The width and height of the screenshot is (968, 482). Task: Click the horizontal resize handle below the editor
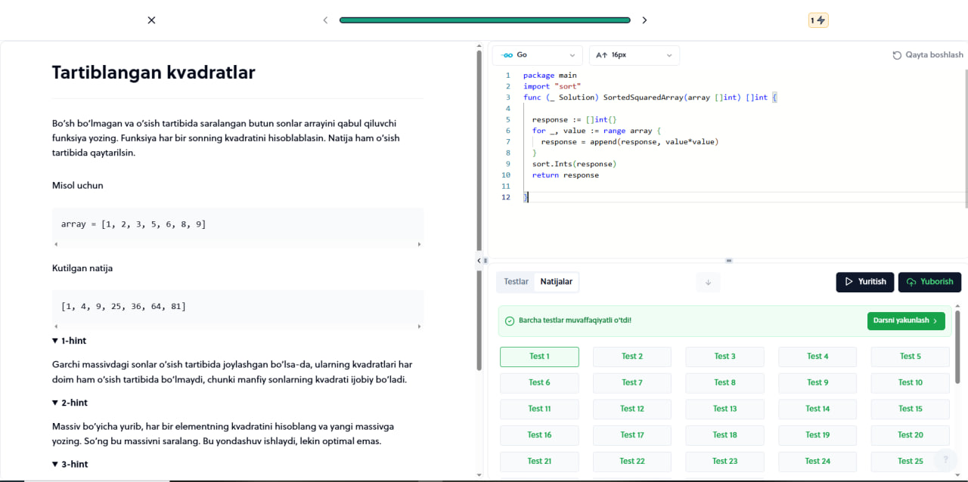[728, 261]
